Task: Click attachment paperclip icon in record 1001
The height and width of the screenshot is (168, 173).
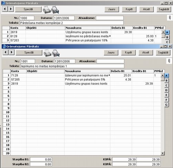Action: point(169,61)
